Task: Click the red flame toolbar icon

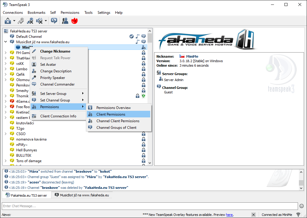Action: tap(74, 21)
